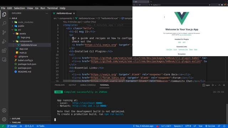Image resolution: width=228 pixels, height=128 pixels.
Task: Open the Go menu
Action: click(x=37, y=8)
